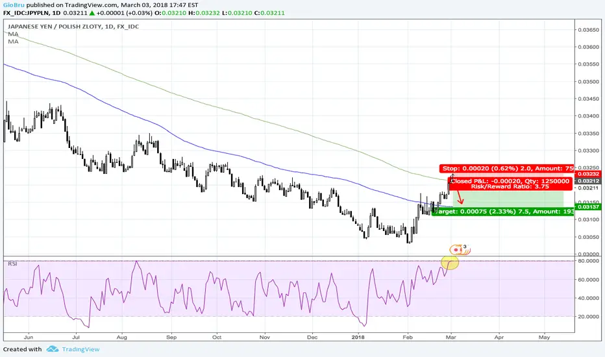This screenshot has height=357, width=605.
Task: Click Jun on the time axis
Action: (x=29, y=337)
